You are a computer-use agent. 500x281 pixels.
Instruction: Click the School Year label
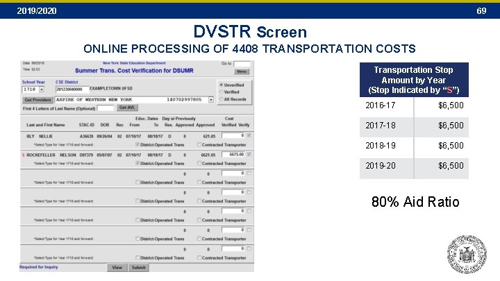pos(33,82)
